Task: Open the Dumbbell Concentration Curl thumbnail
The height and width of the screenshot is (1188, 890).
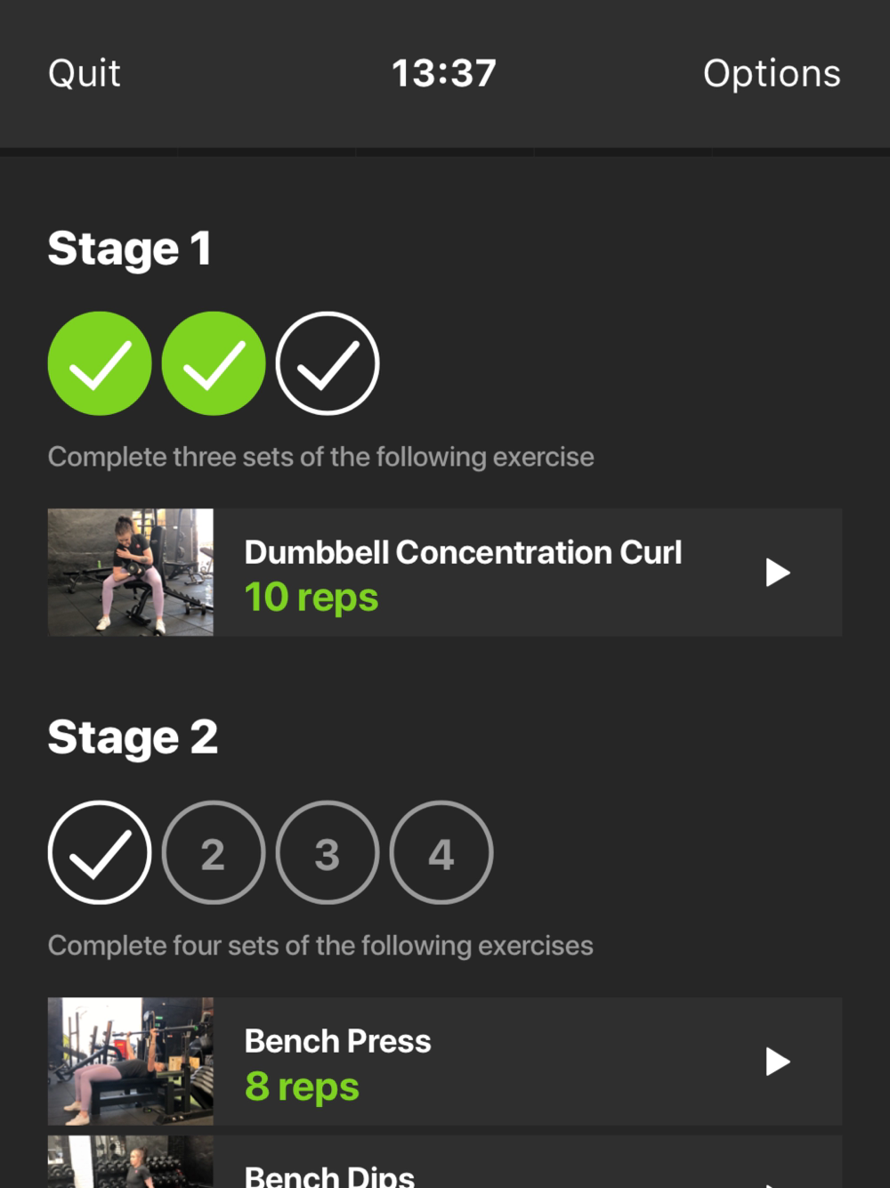Action: click(x=131, y=573)
